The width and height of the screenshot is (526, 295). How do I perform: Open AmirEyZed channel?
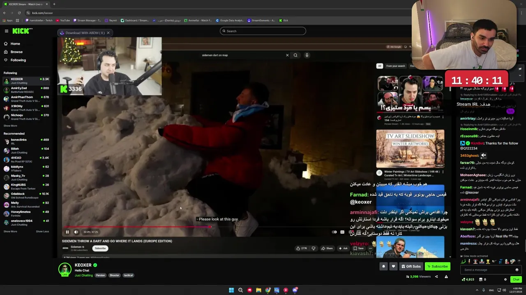(26, 90)
